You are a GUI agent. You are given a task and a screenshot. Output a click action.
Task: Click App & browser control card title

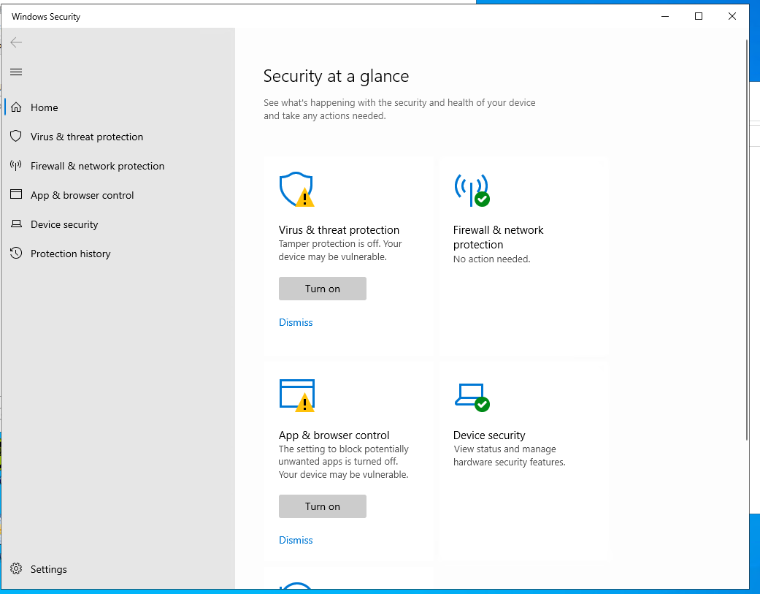point(334,435)
